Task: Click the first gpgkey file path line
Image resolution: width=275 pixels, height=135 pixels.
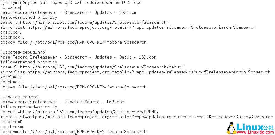Action: click(x=74, y=42)
